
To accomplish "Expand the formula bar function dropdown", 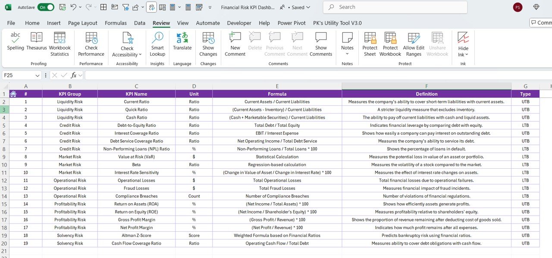I will coord(81,76).
